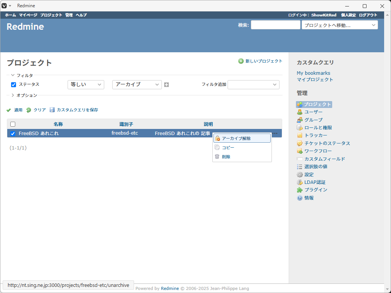Viewport: 391px width, 293px height.
Task: Click the FreeBSD あれこれの 記事 description cell
Action: point(182,133)
